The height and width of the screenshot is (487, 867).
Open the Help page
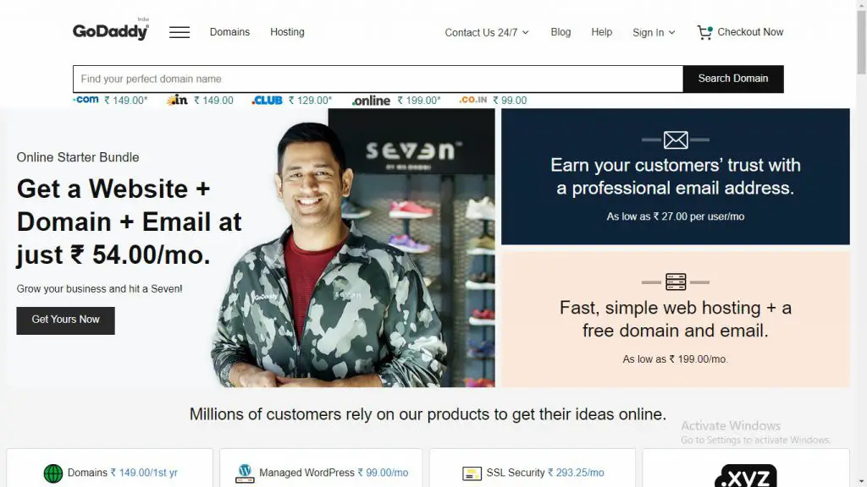tap(602, 32)
